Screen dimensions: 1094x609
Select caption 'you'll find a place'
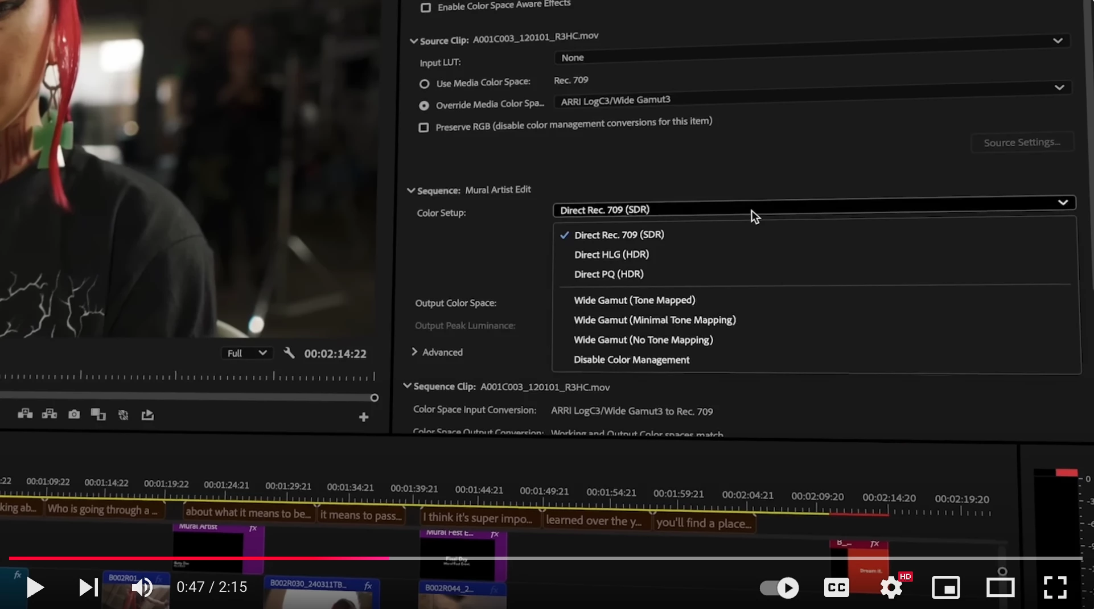[x=704, y=523]
